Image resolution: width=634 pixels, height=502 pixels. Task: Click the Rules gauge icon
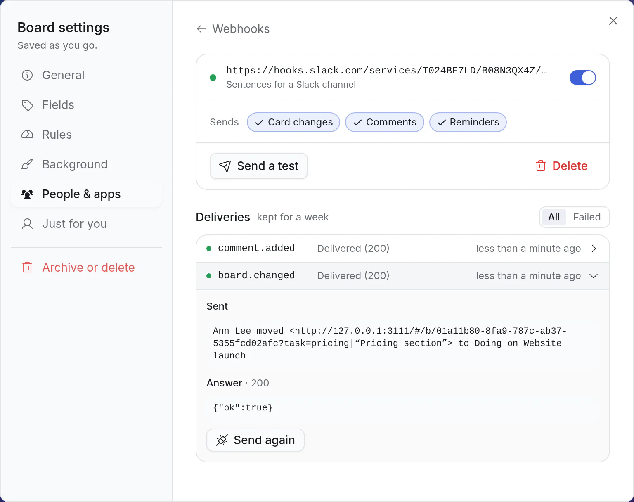pyautogui.click(x=27, y=135)
